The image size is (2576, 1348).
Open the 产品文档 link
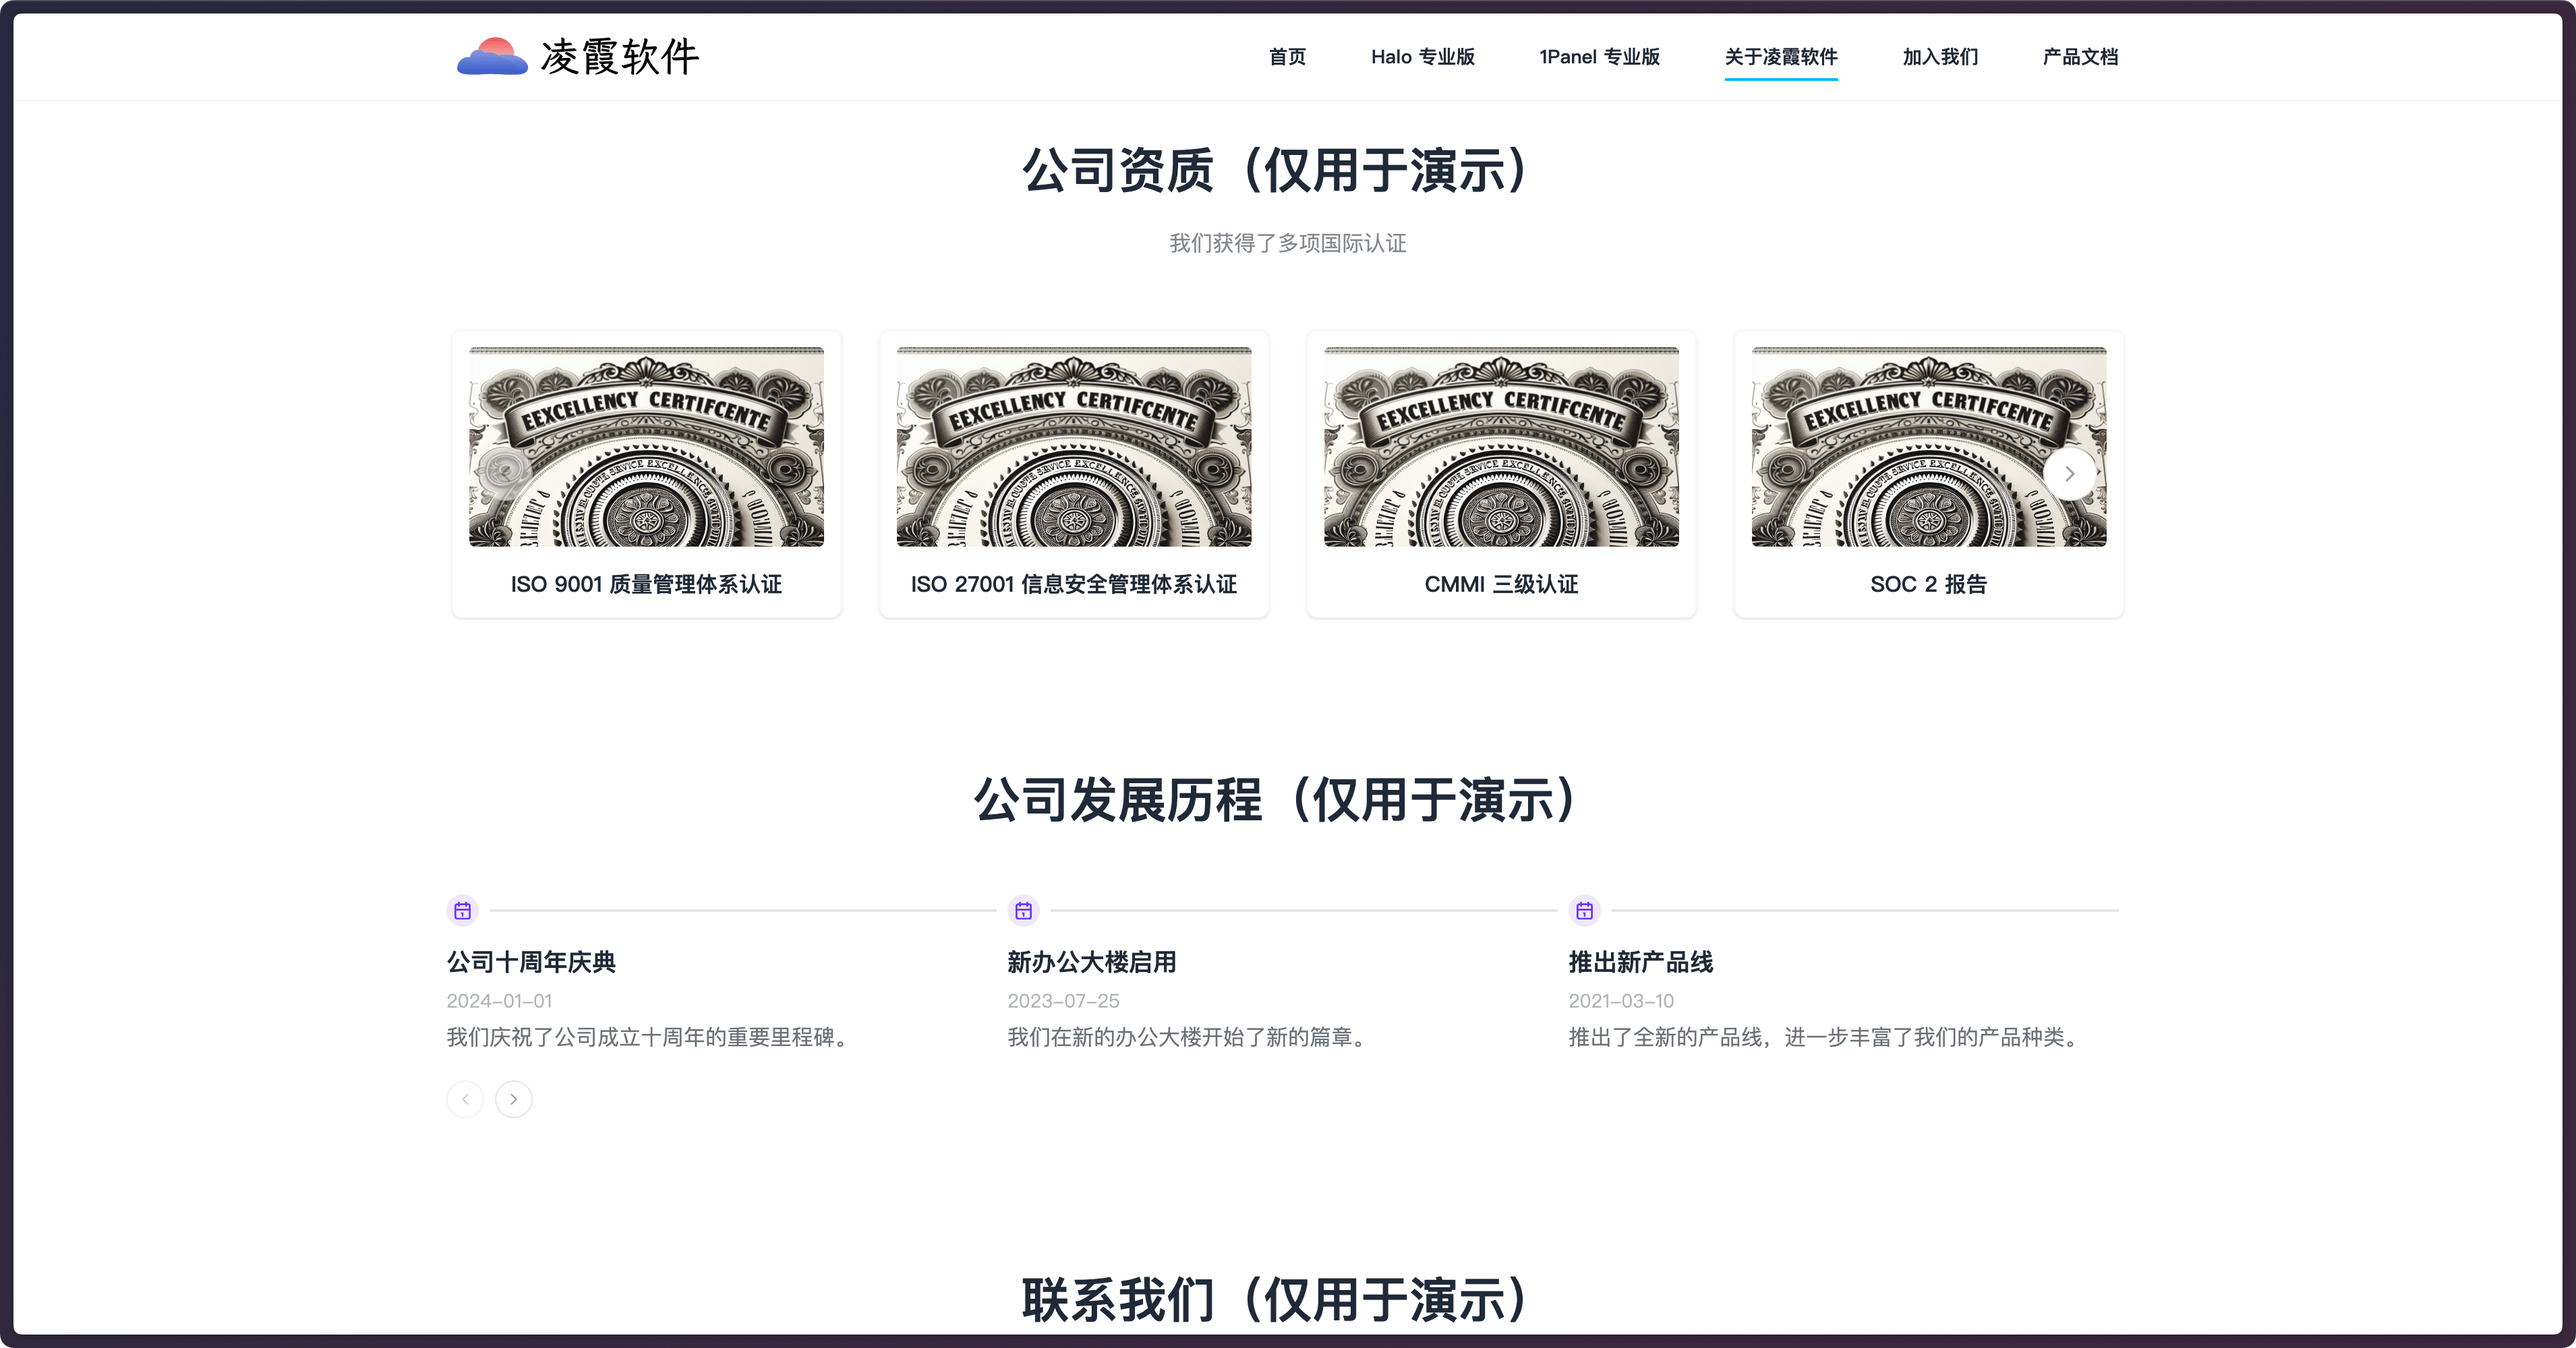[x=2080, y=57]
